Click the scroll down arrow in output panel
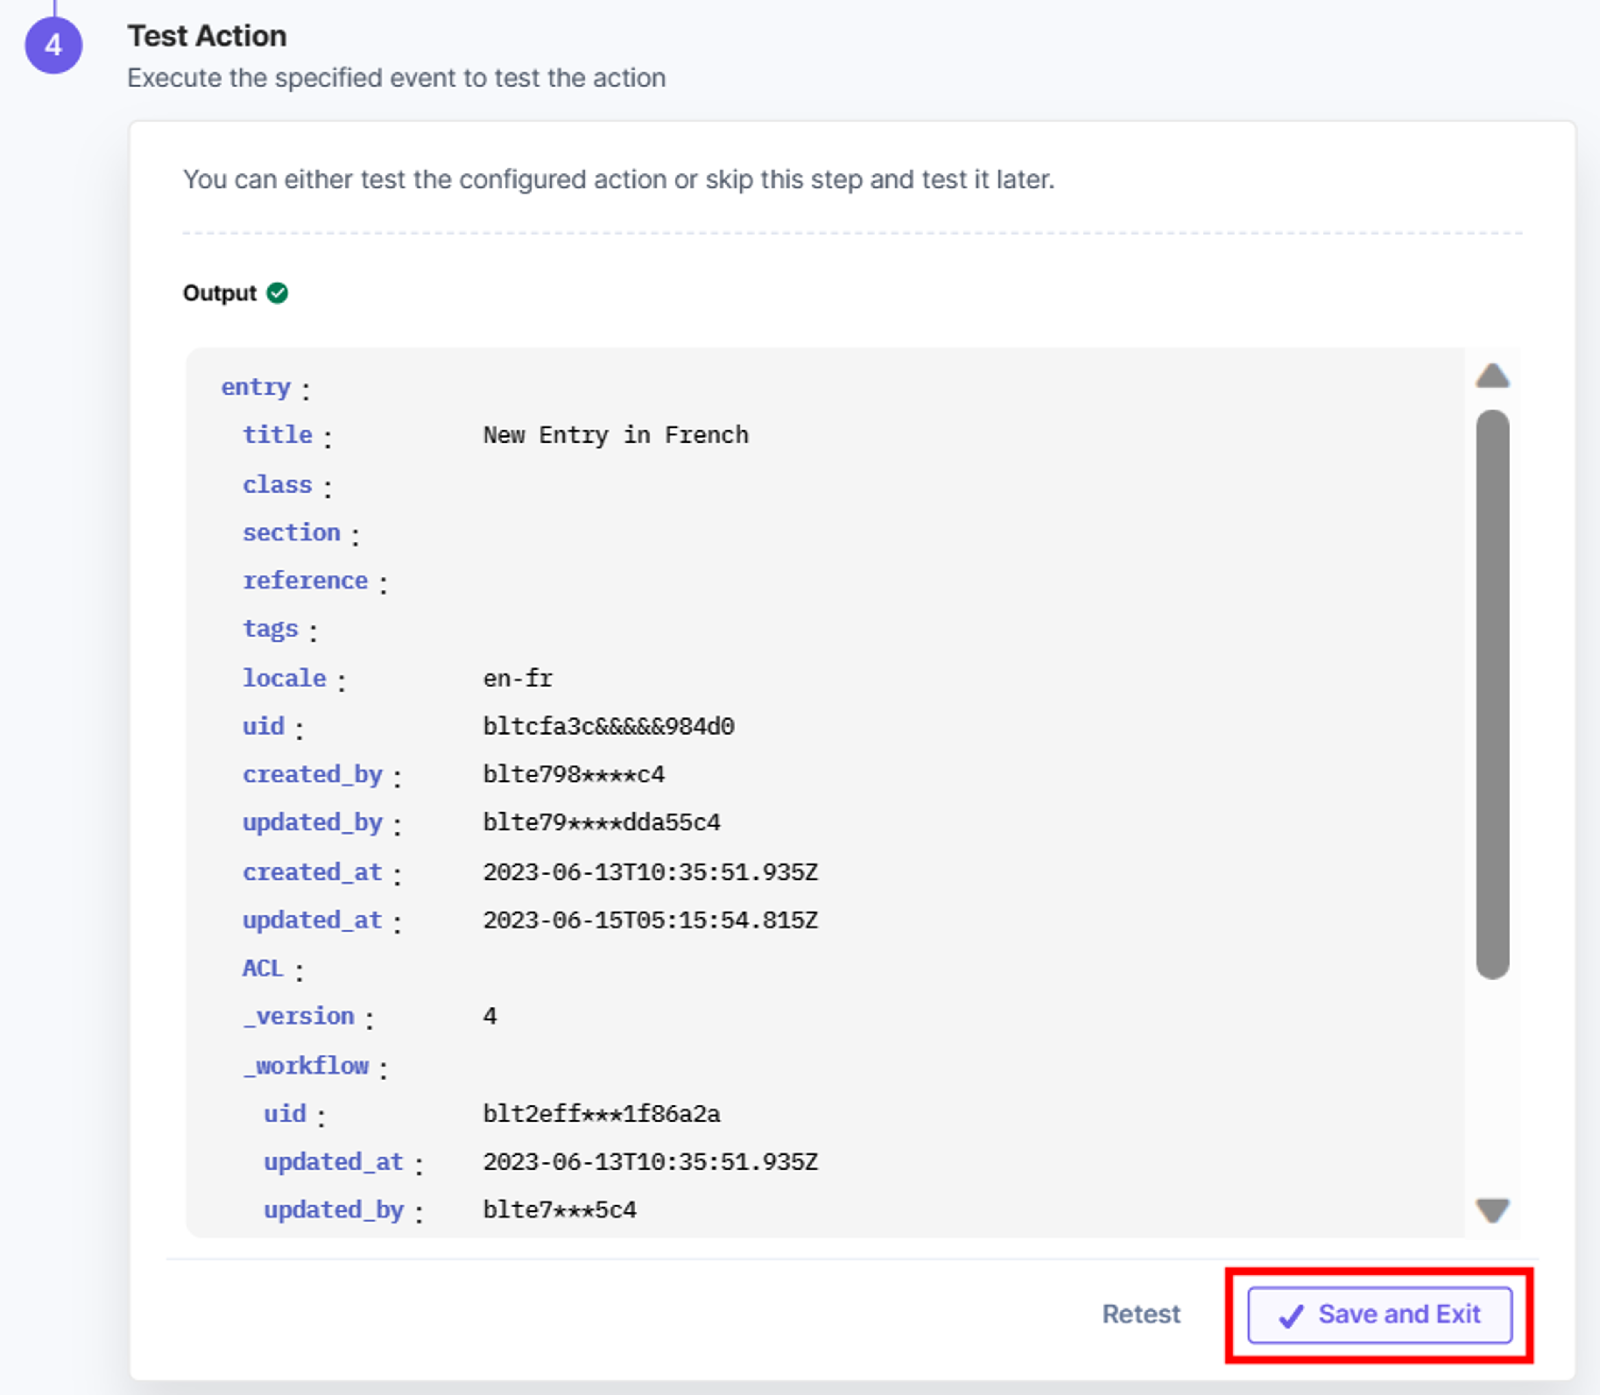The width and height of the screenshot is (1600, 1395). click(x=1492, y=1210)
